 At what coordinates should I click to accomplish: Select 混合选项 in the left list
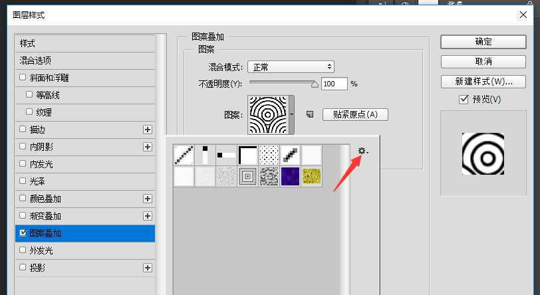click(85, 60)
